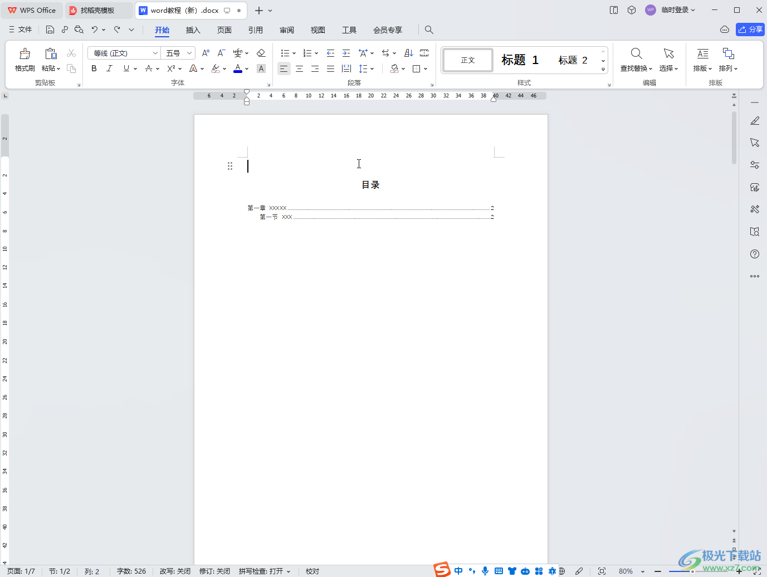Click the Save icon in quick toolbar
Screen dimensions: 767x577
tap(50, 30)
